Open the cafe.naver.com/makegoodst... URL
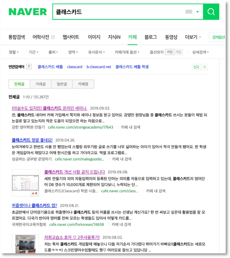 [79, 159]
